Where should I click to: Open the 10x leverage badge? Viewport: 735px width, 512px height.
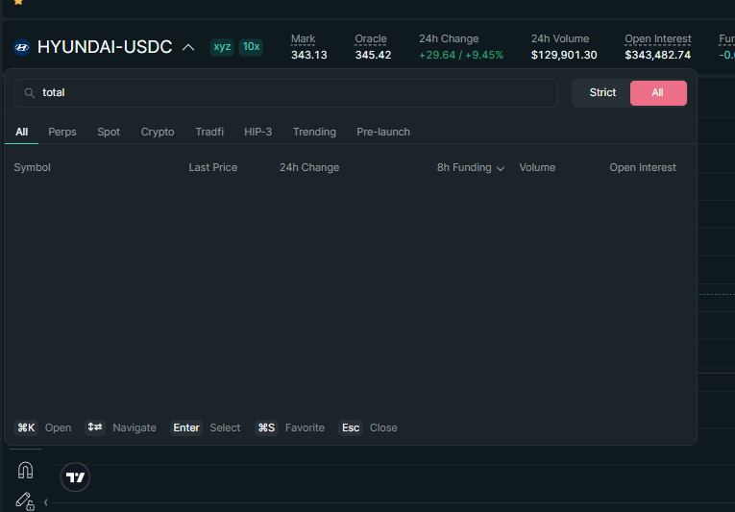point(251,47)
